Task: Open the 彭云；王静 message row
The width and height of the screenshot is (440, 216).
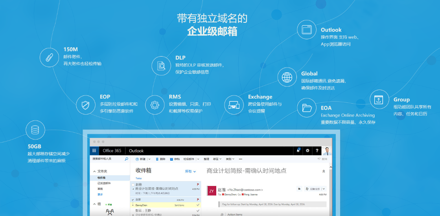Action: (x=166, y=212)
